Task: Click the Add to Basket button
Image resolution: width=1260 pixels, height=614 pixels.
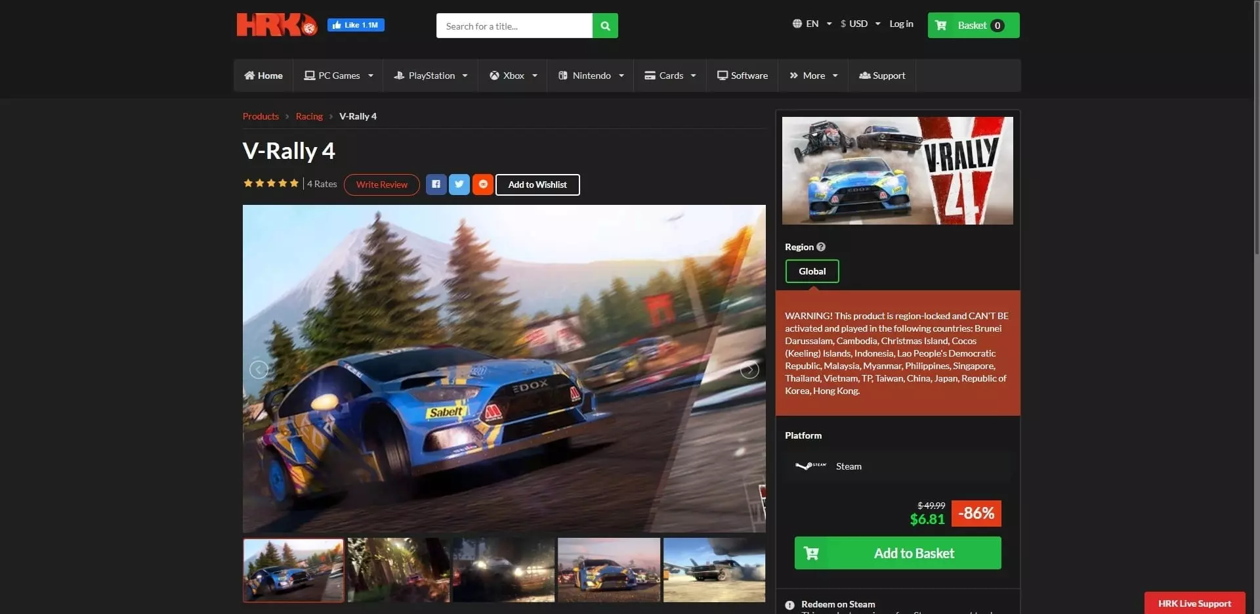Action: tap(898, 553)
